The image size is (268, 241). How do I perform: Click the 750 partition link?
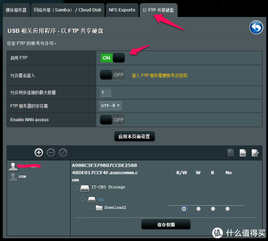point(100,200)
